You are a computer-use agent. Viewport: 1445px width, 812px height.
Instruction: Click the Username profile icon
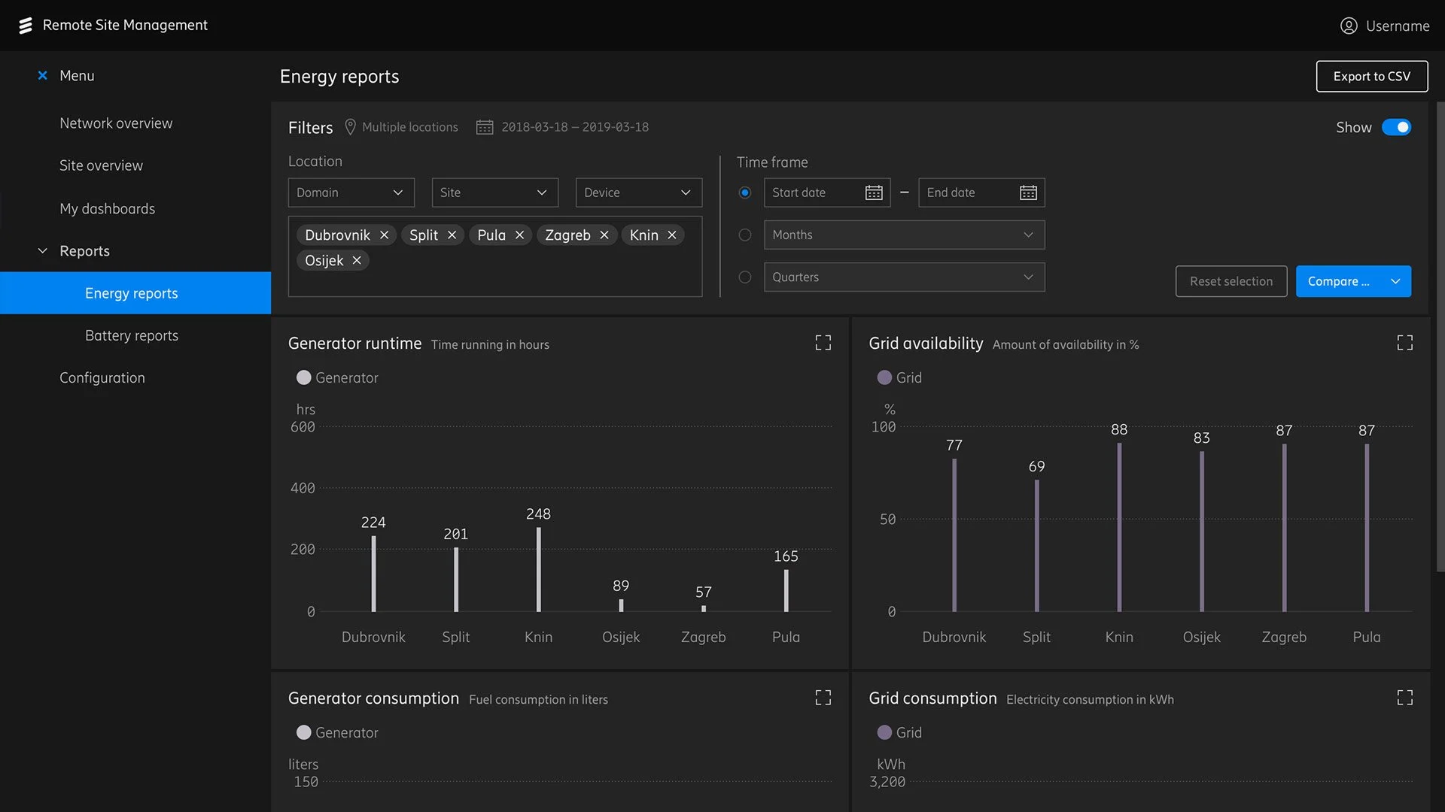[x=1349, y=26]
